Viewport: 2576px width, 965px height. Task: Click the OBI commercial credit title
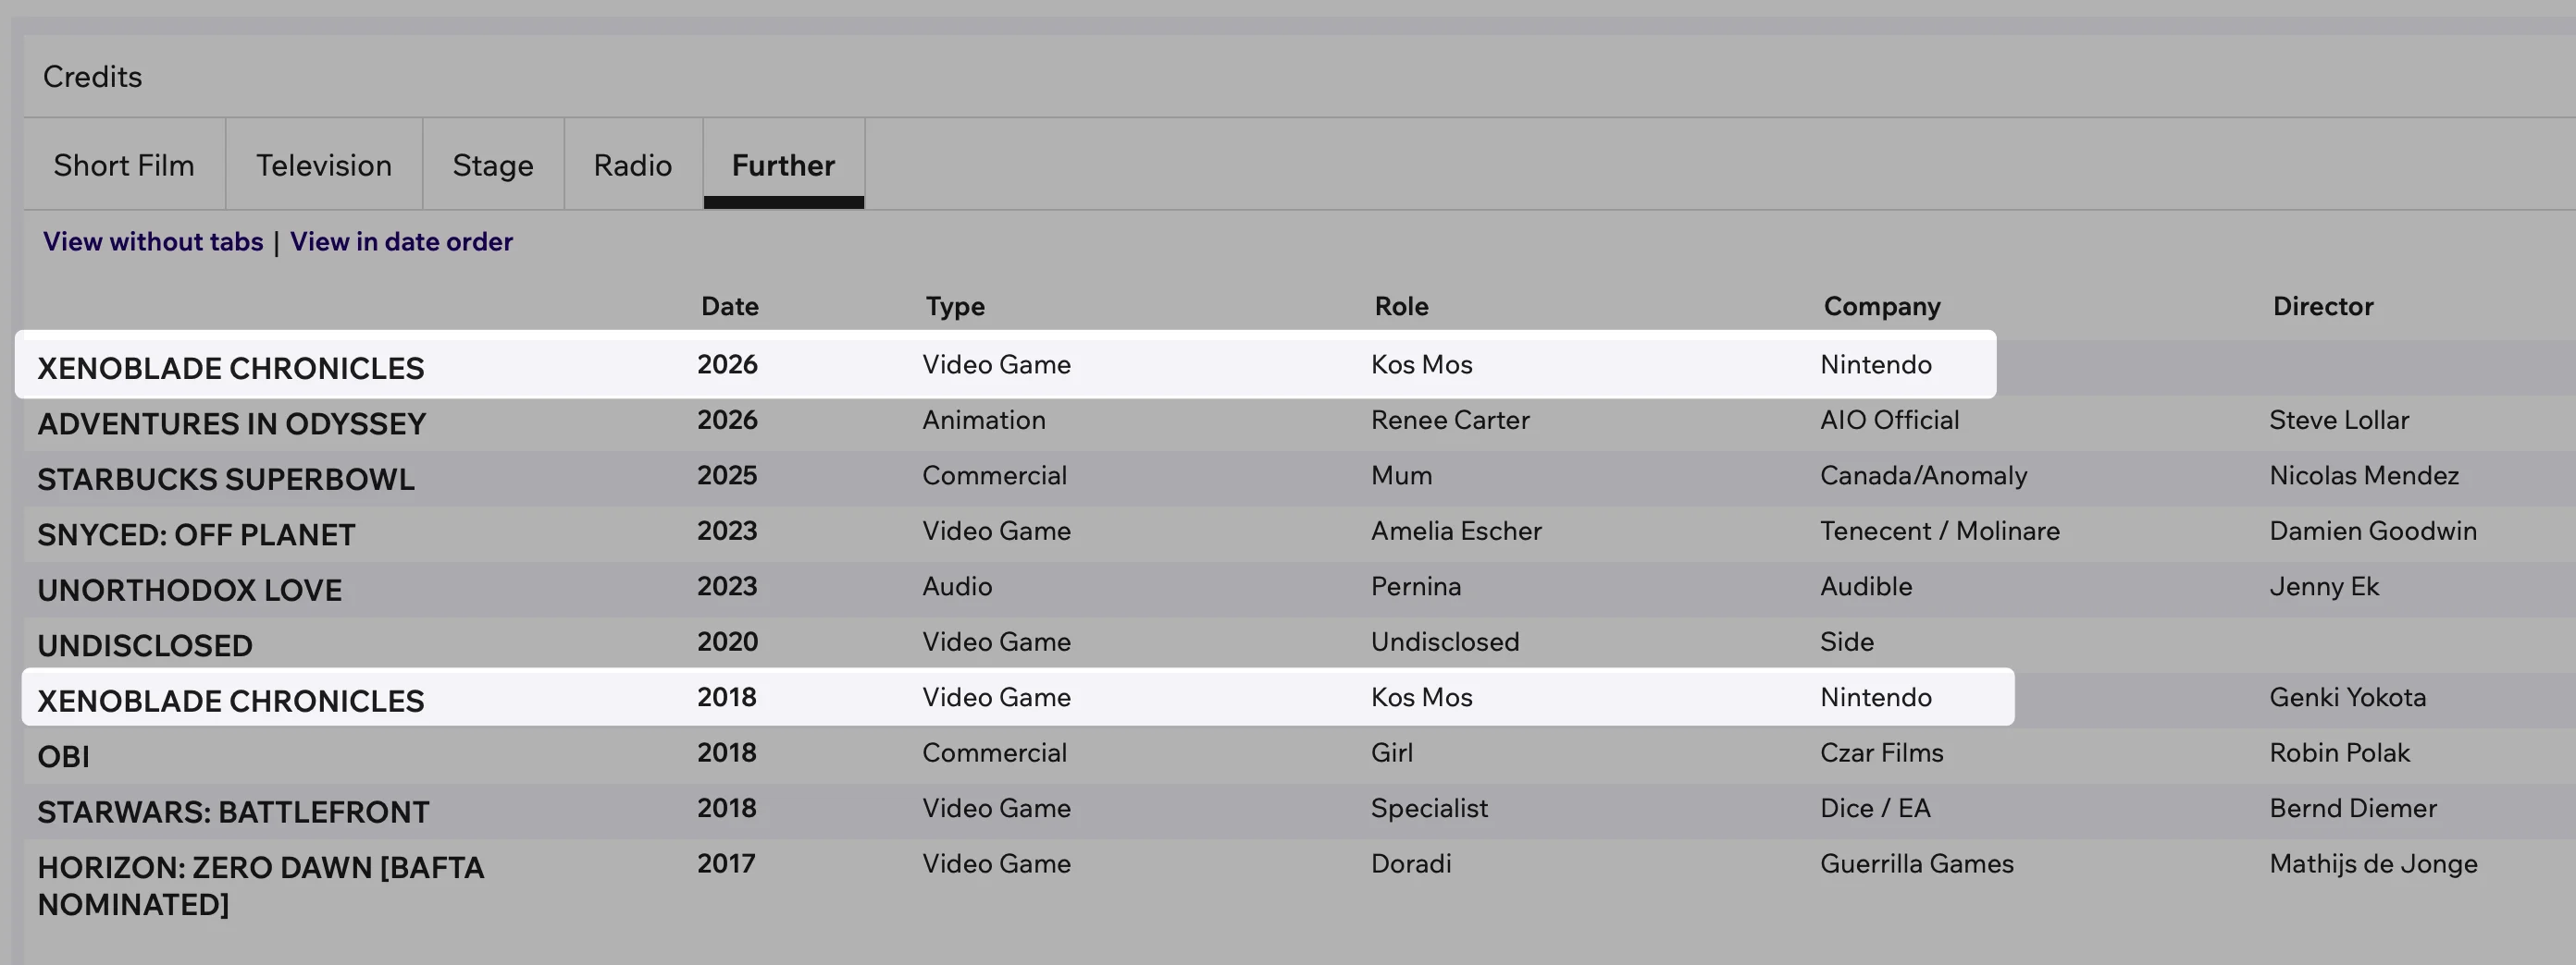pos(64,757)
